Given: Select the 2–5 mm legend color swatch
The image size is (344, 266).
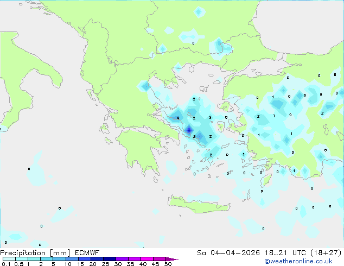Looking at the screenshot, I should 47,259.
